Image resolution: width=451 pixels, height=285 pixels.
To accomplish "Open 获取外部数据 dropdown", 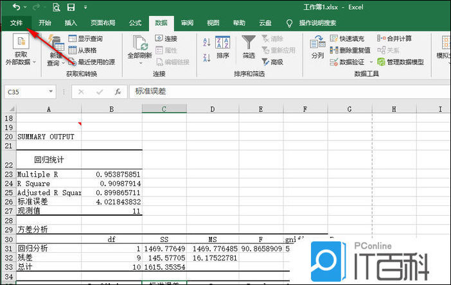I will point(21,49).
